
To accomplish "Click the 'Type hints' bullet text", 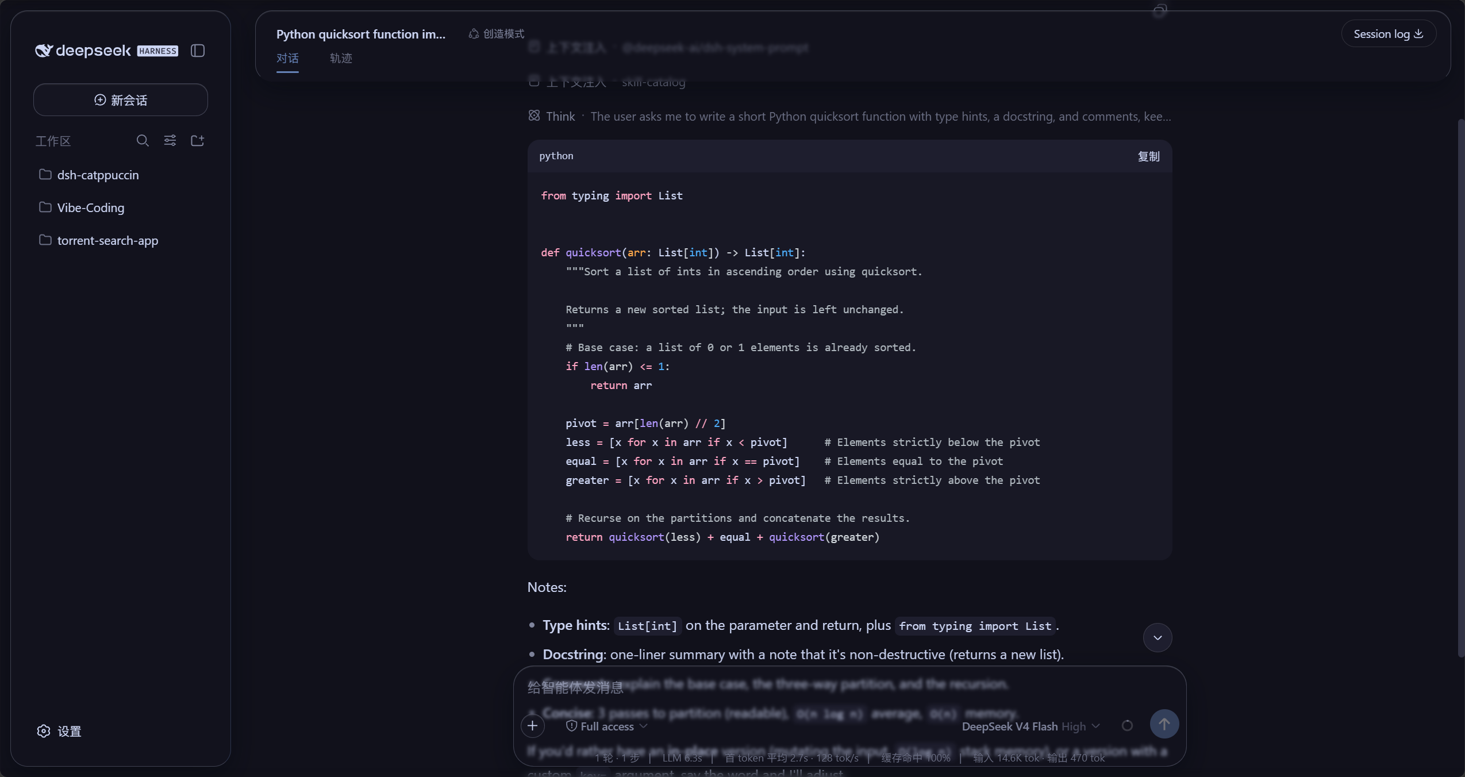I will (801, 625).
